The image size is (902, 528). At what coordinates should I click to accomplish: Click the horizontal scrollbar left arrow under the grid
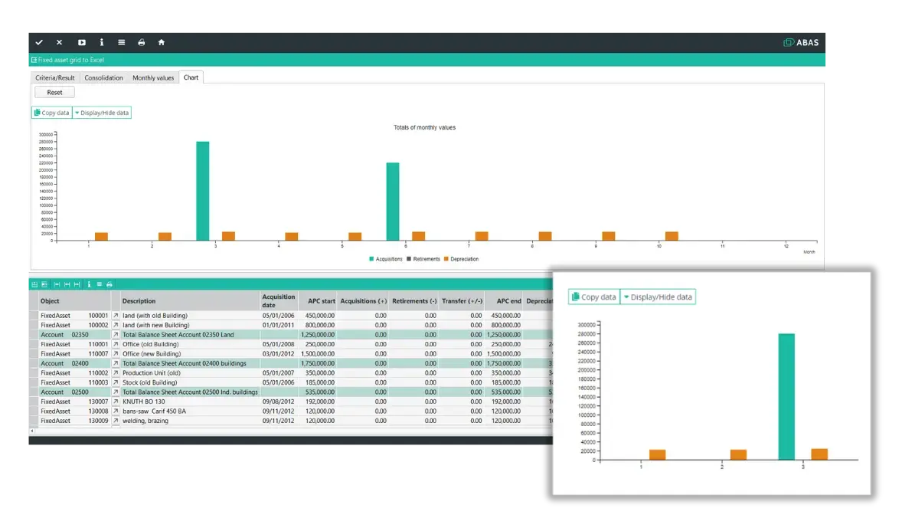click(32, 431)
